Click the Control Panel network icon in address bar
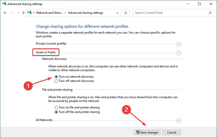This screenshot has height=138, width=217. 31,13
